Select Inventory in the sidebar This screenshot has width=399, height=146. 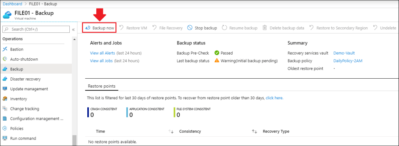pyautogui.click(x=19, y=99)
